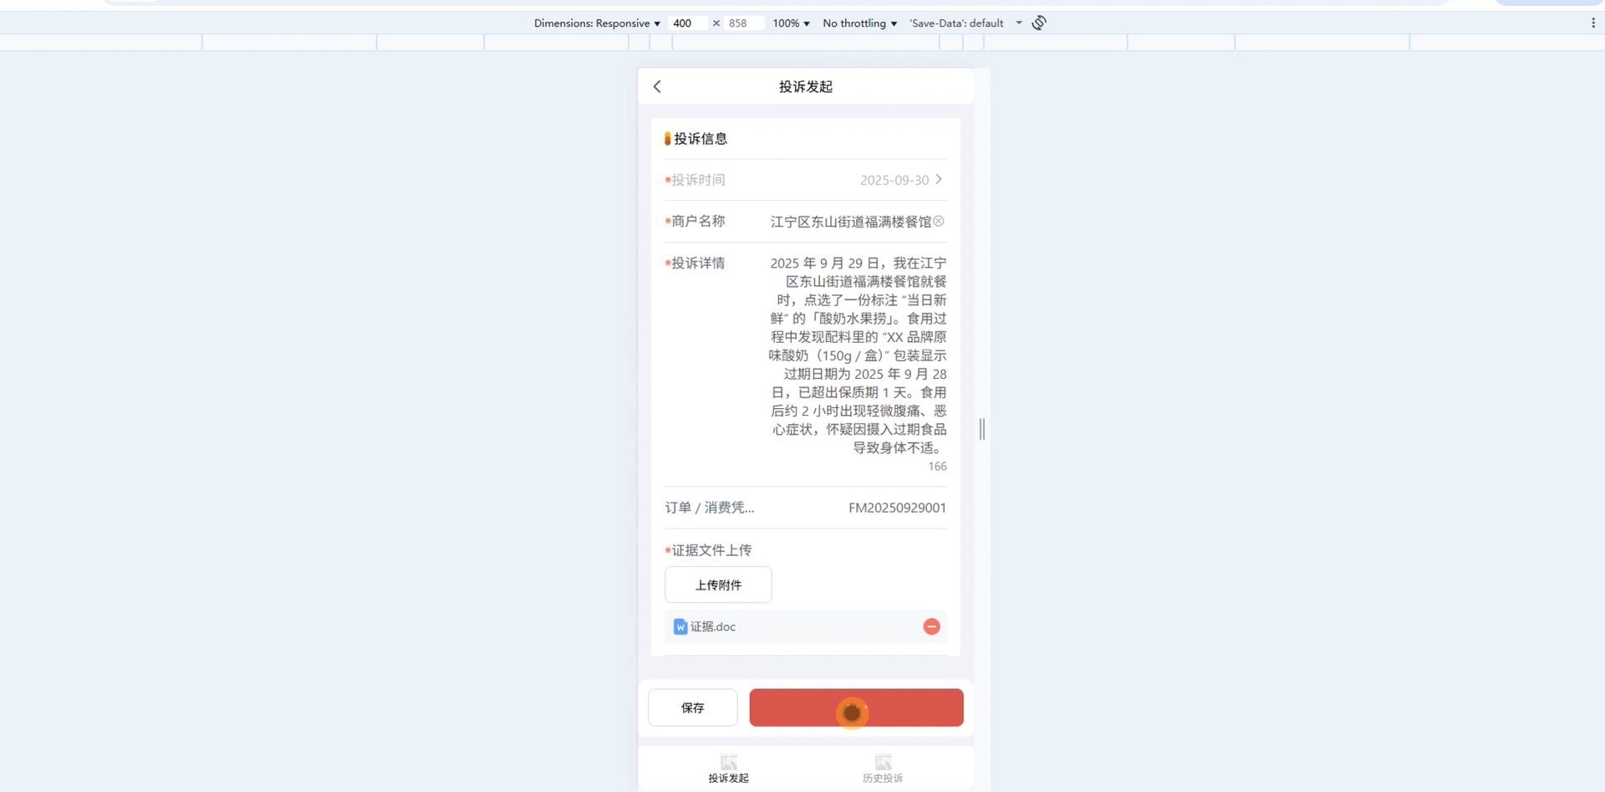Click the viewport resize handle at right edge
Viewport: 1605px width, 792px height.
[x=982, y=429]
